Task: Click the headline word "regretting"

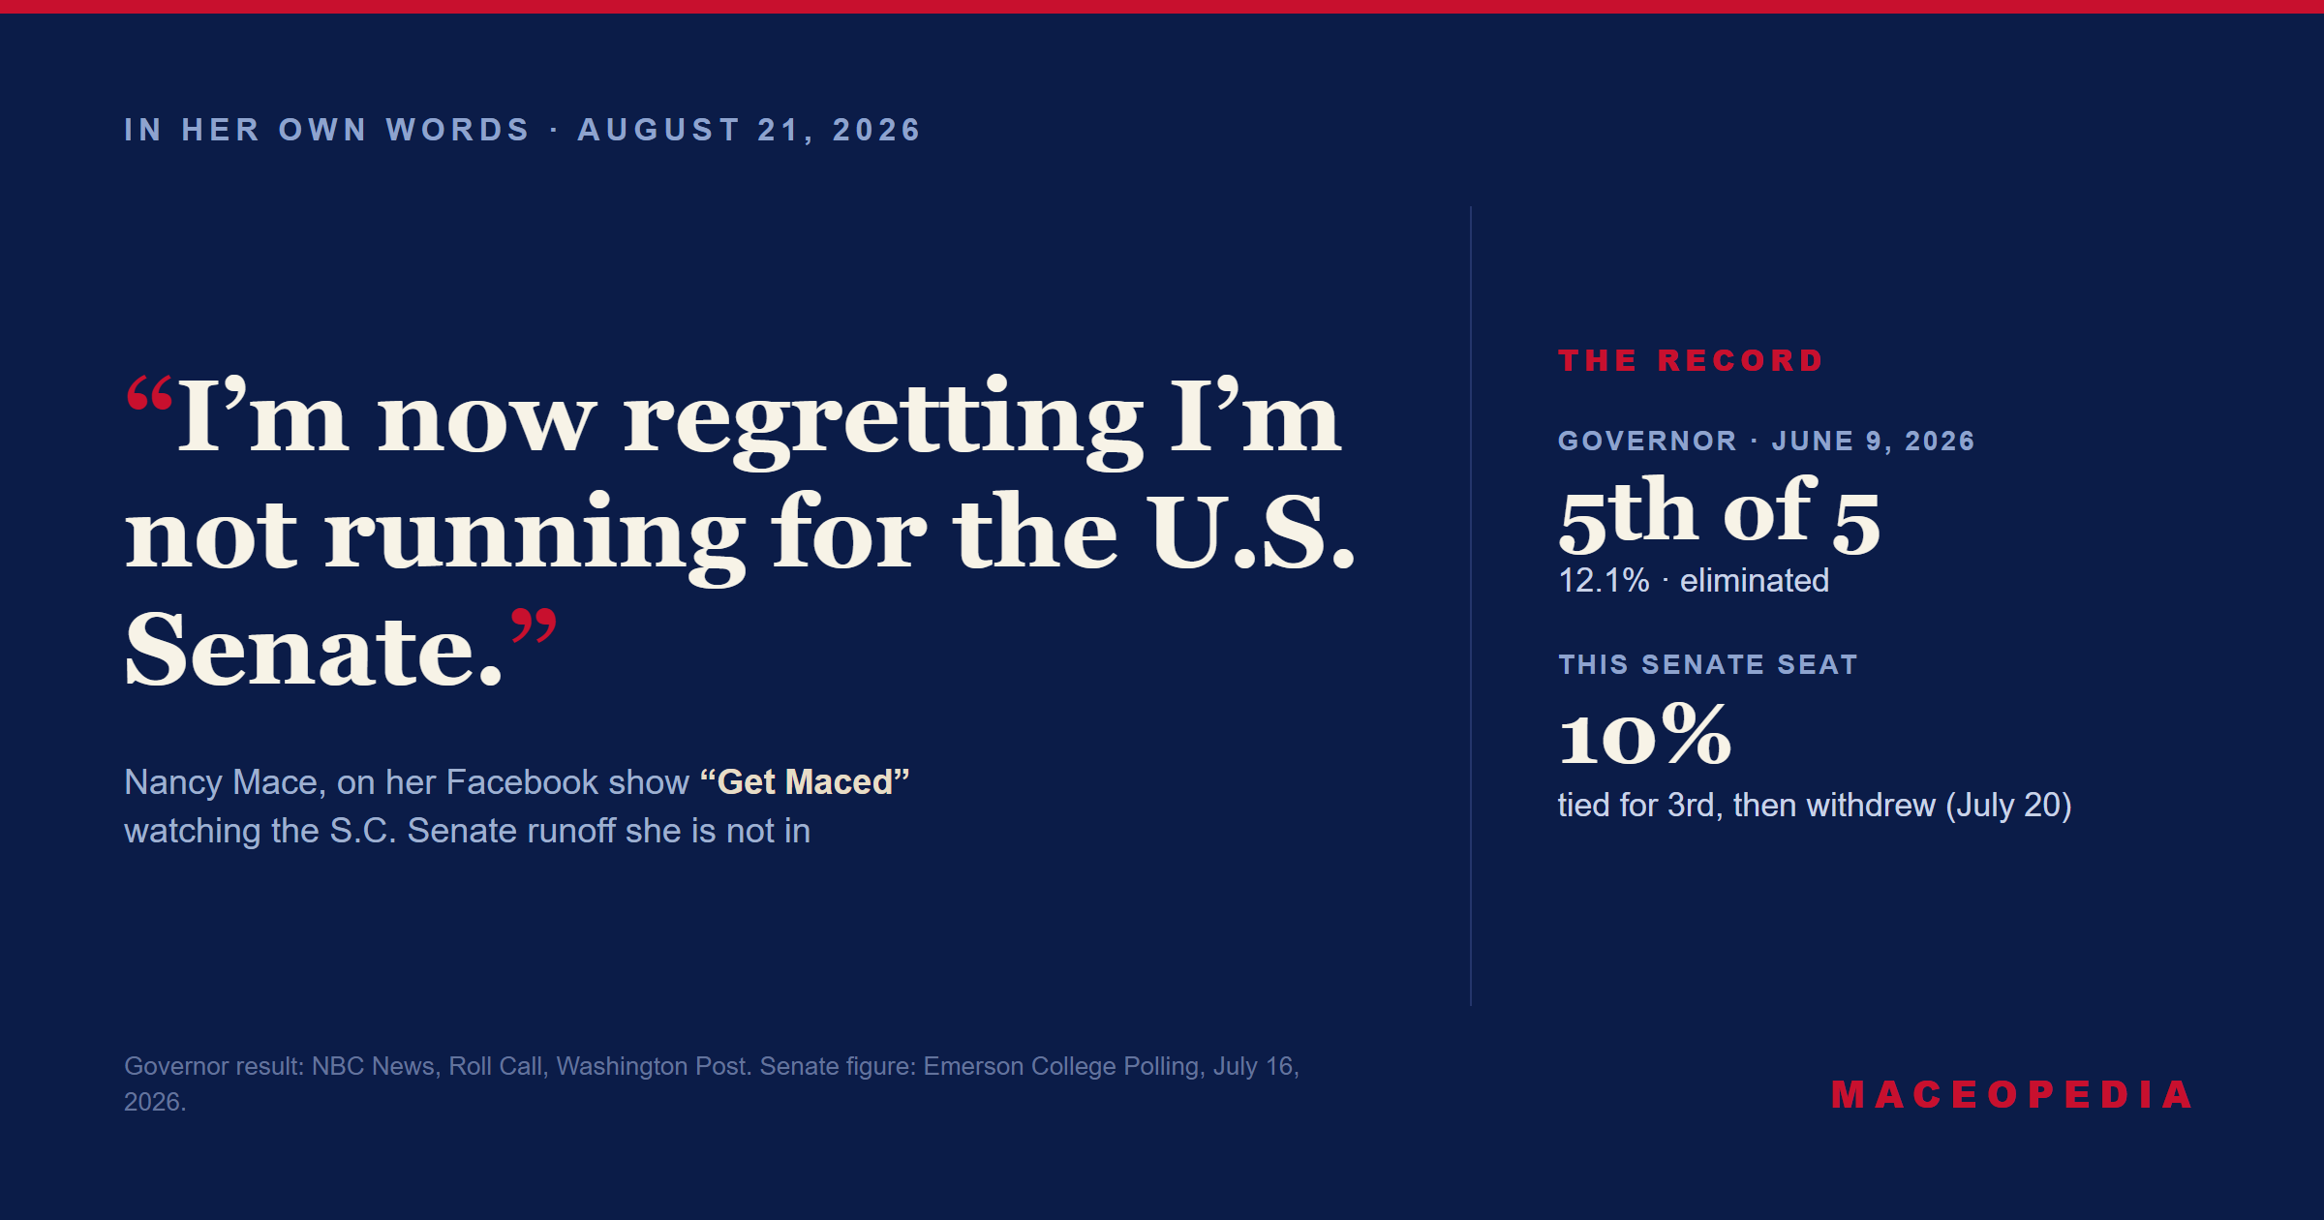Action: click(x=883, y=421)
